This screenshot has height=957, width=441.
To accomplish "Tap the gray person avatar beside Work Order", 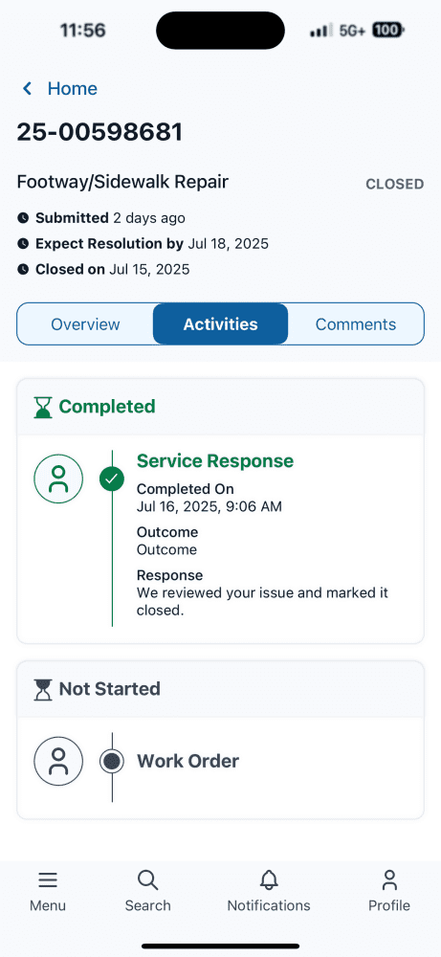I will click(58, 761).
